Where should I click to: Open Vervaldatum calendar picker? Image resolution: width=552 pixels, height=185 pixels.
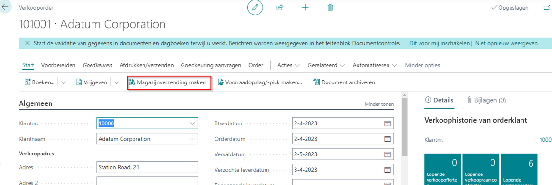click(387, 154)
